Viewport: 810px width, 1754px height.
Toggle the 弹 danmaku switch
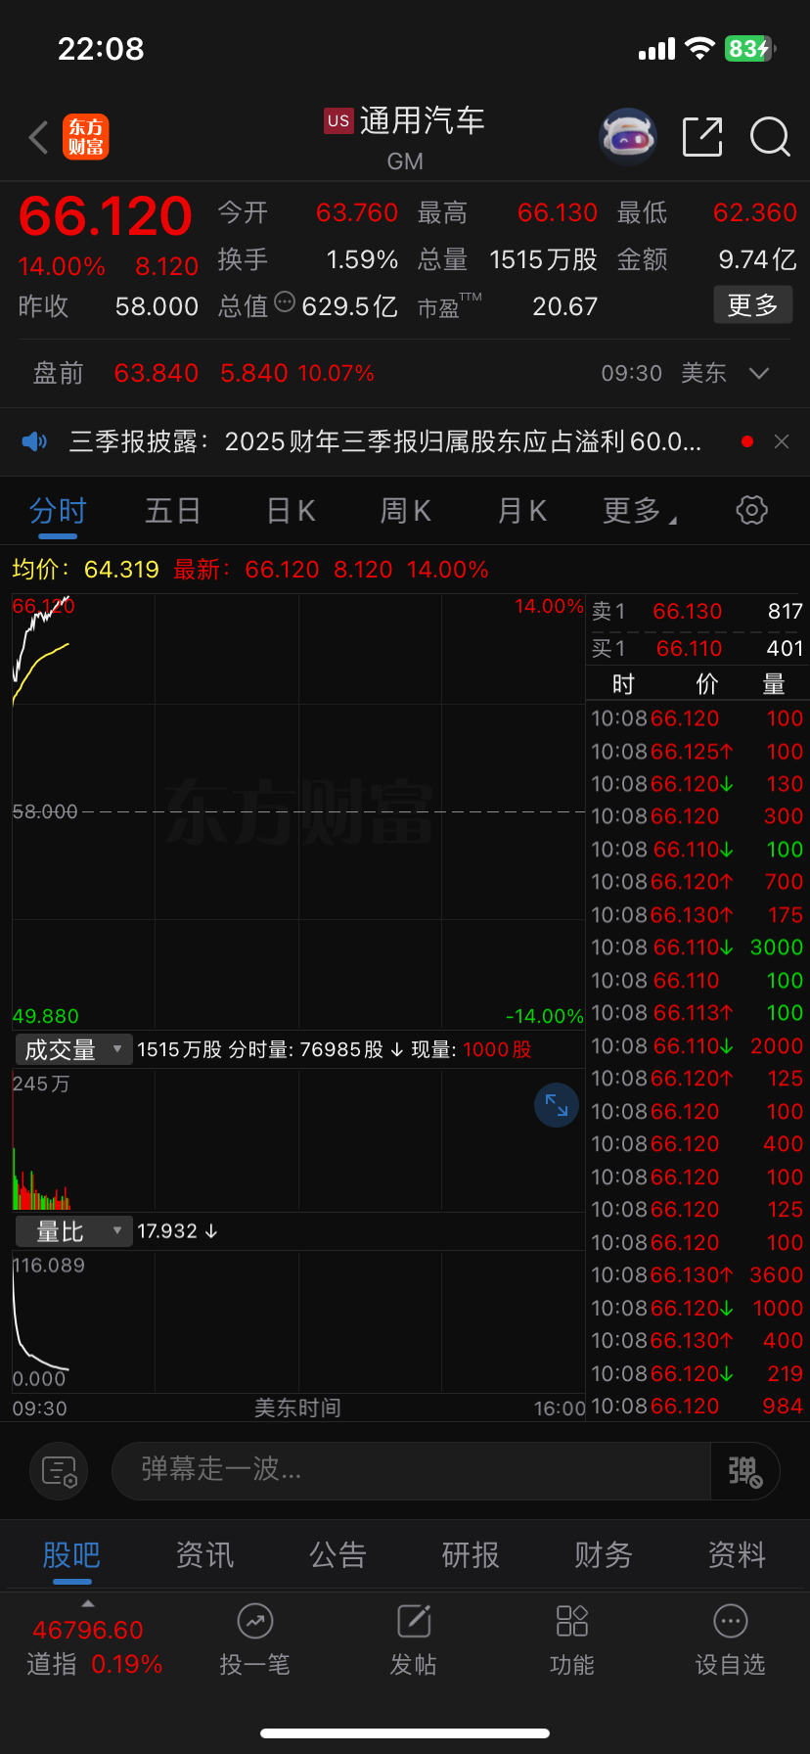744,1470
